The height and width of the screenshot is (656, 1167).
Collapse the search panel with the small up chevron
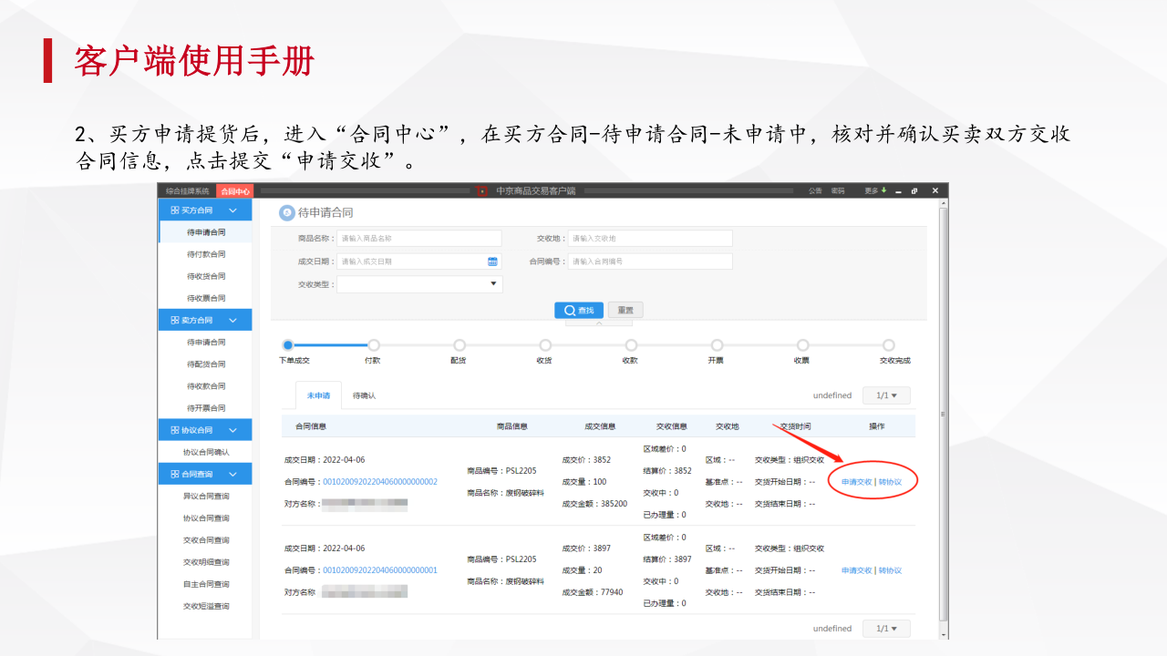click(x=599, y=323)
